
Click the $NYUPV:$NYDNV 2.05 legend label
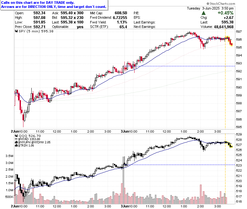click(x=34, y=142)
